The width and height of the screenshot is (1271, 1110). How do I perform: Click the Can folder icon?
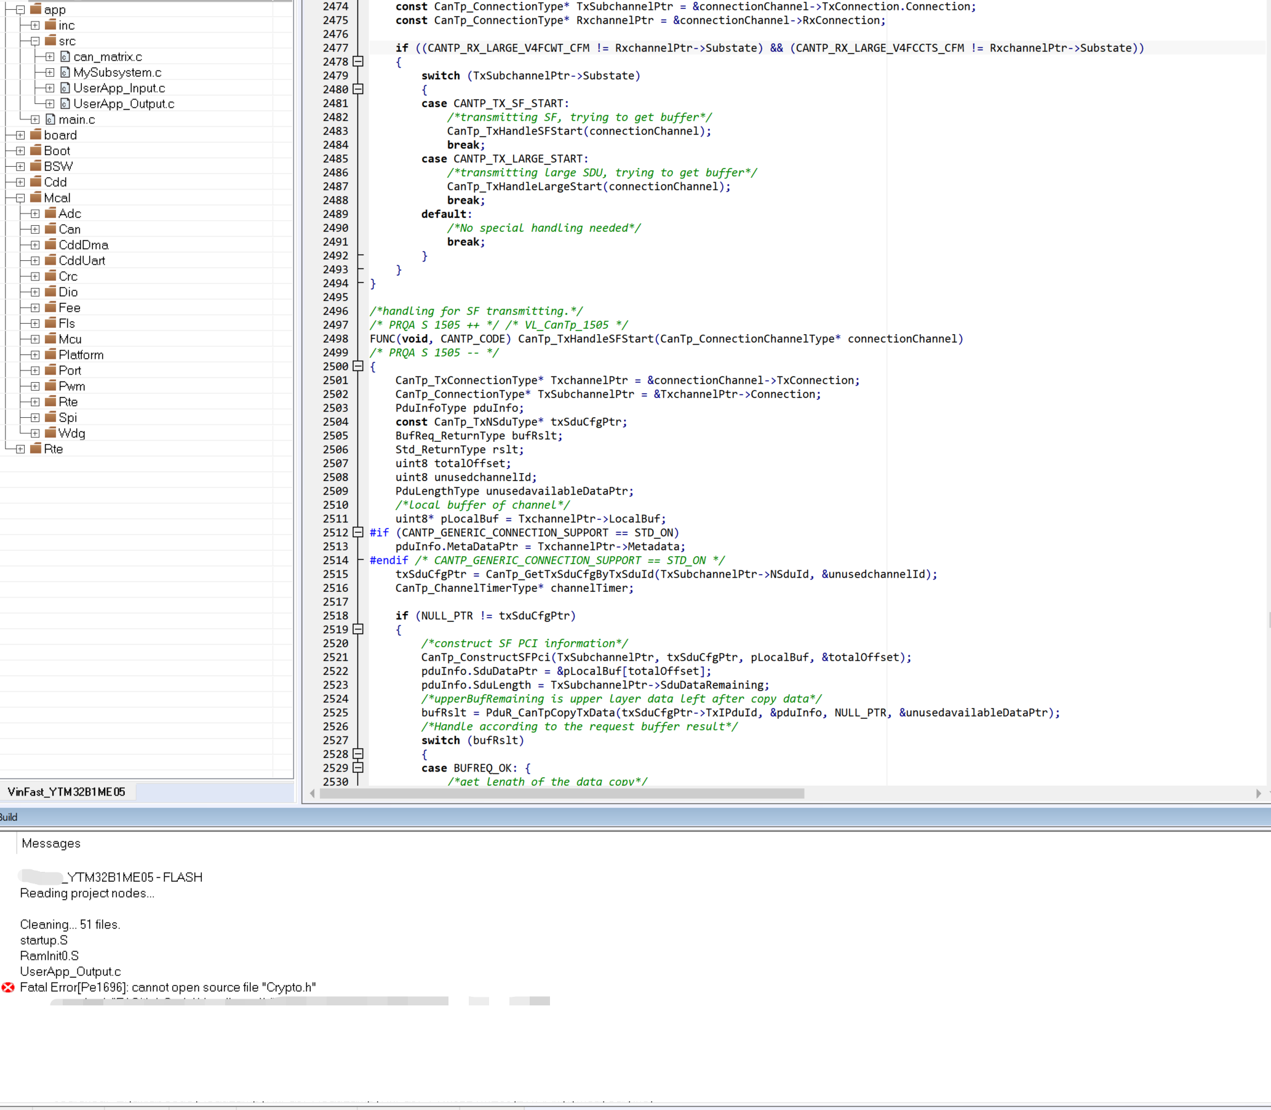click(51, 229)
